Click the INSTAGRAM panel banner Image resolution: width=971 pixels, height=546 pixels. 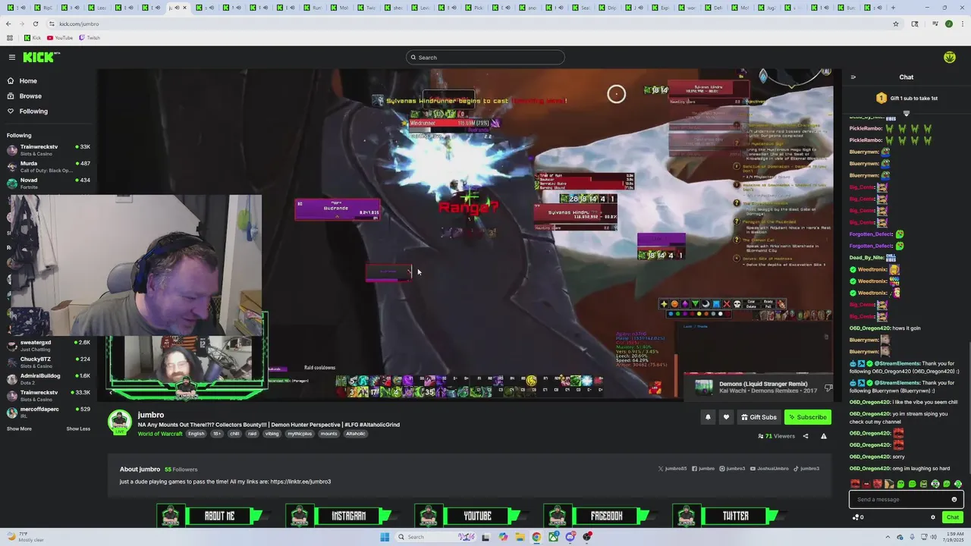[x=341, y=516]
